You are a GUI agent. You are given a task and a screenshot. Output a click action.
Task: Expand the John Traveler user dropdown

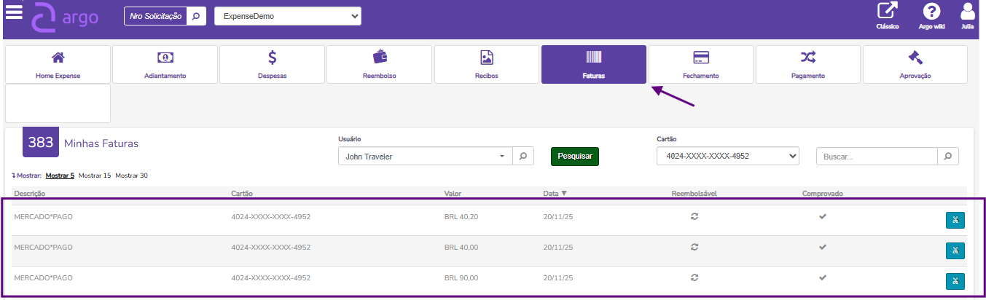click(x=426, y=157)
